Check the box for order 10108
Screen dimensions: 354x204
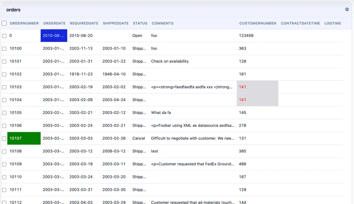point(4,151)
